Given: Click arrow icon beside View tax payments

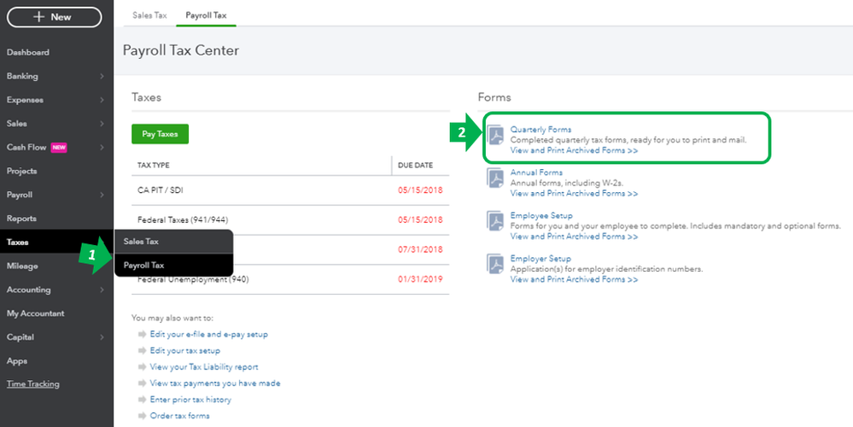Looking at the screenshot, I should [x=143, y=383].
